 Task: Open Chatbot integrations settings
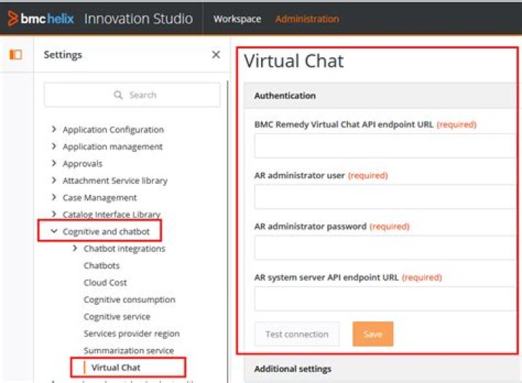pos(125,248)
